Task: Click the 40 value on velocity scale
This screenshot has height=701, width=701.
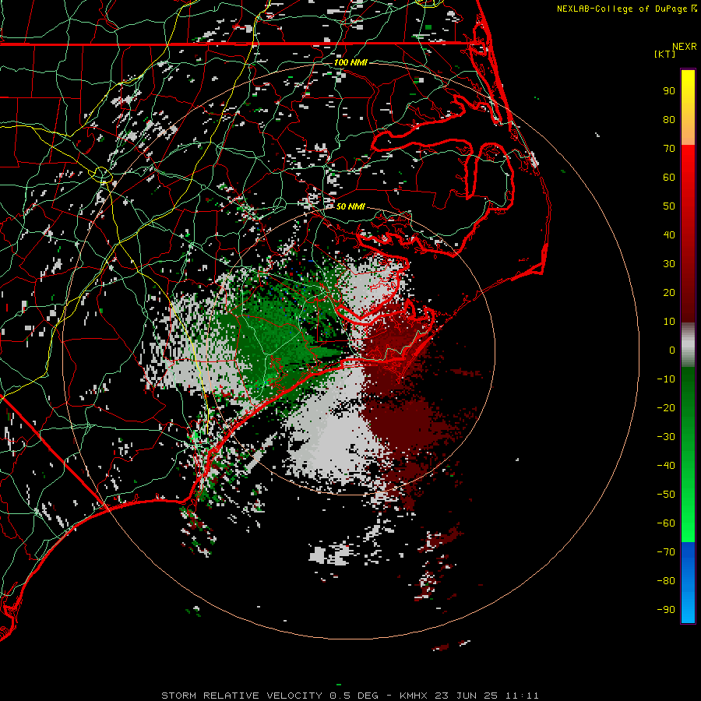Action: (669, 235)
